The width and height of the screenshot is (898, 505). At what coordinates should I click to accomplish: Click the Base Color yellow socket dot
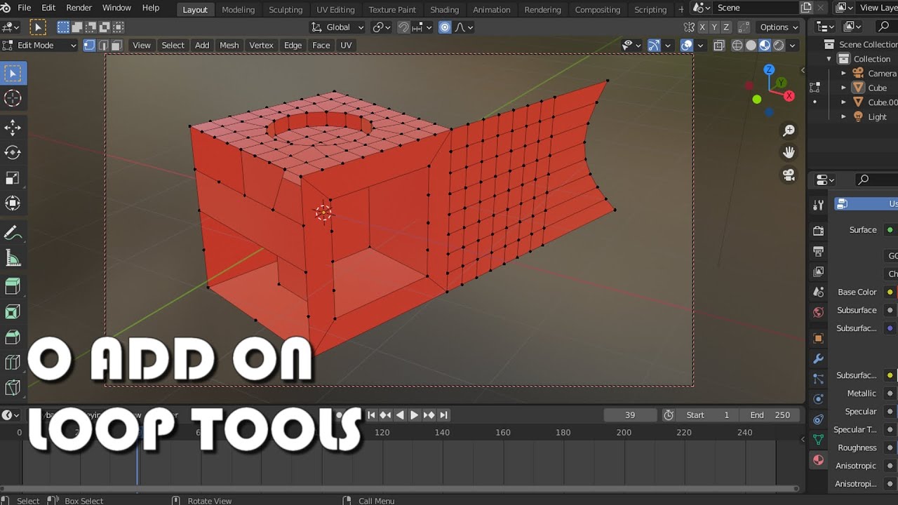pos(890,292)
